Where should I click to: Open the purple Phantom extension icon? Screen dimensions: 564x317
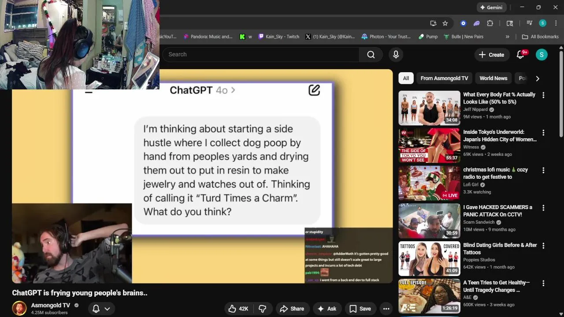click(476, 23)
